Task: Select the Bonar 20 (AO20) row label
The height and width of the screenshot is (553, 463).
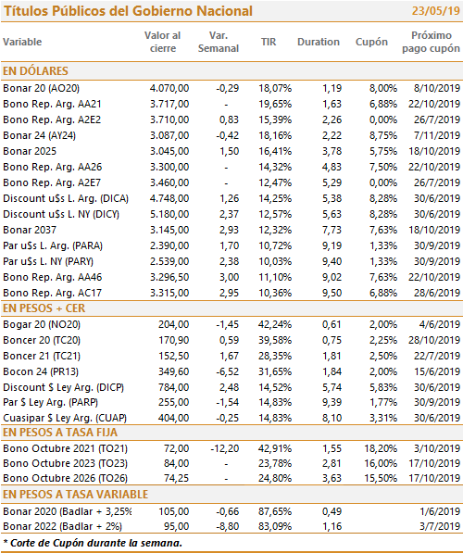Action: 42,88
